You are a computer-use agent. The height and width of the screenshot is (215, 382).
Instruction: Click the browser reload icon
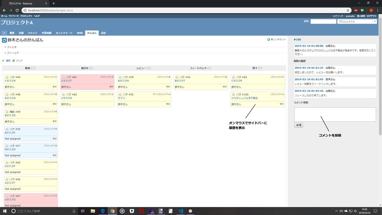[17, 10]
